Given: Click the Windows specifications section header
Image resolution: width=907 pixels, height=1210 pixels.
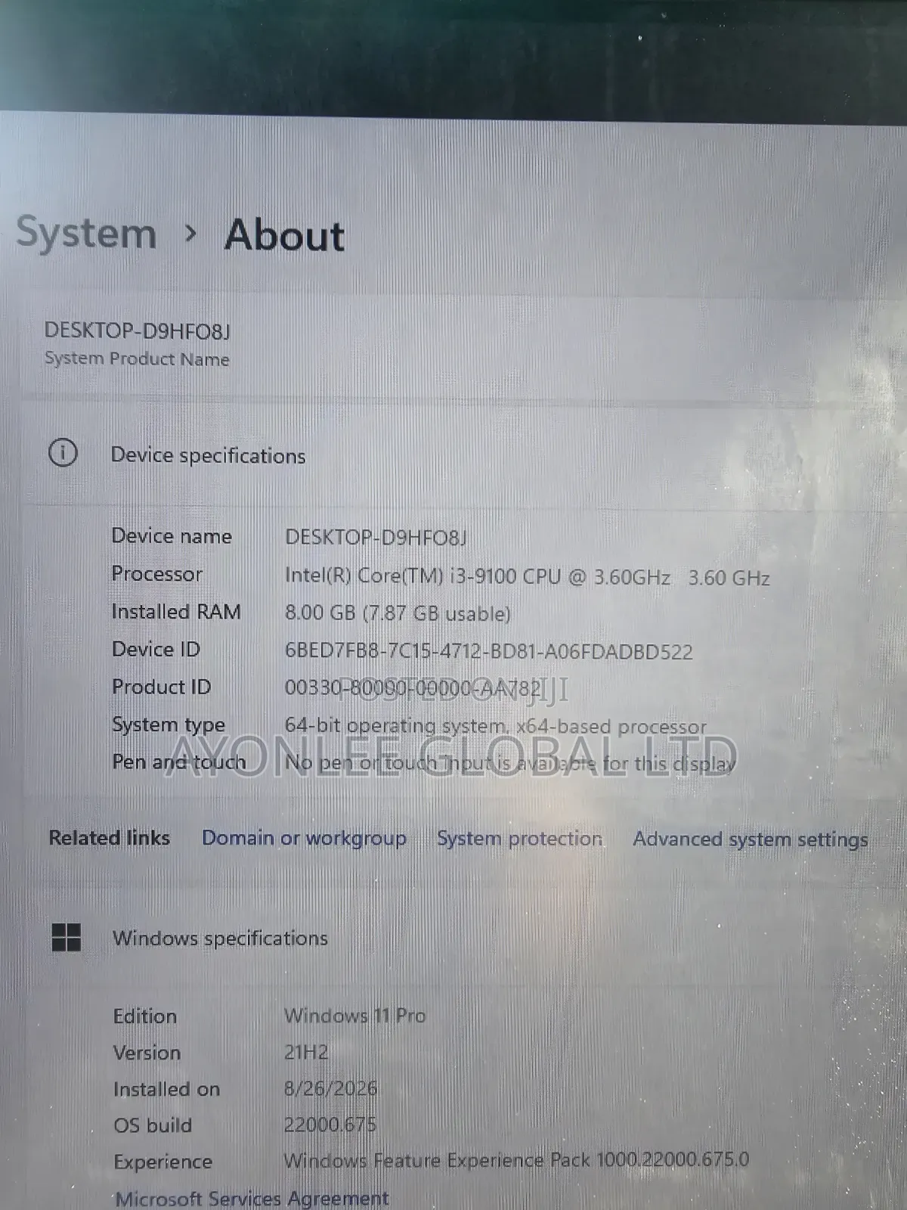Looking at the screenshot, I should click(x=220, y=939).
